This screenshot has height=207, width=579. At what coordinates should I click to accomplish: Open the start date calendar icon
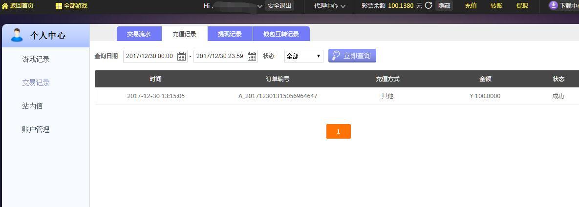(181, 56)
